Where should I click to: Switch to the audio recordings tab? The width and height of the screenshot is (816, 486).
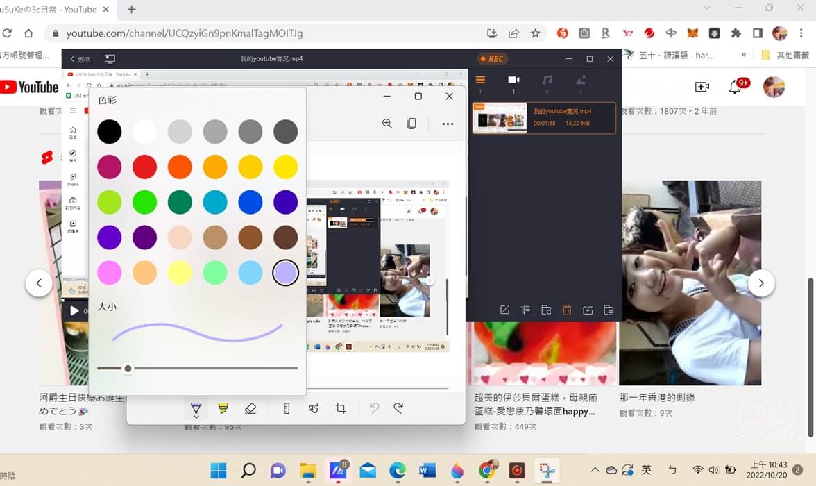pyautogui.click(x=547, y=81)
